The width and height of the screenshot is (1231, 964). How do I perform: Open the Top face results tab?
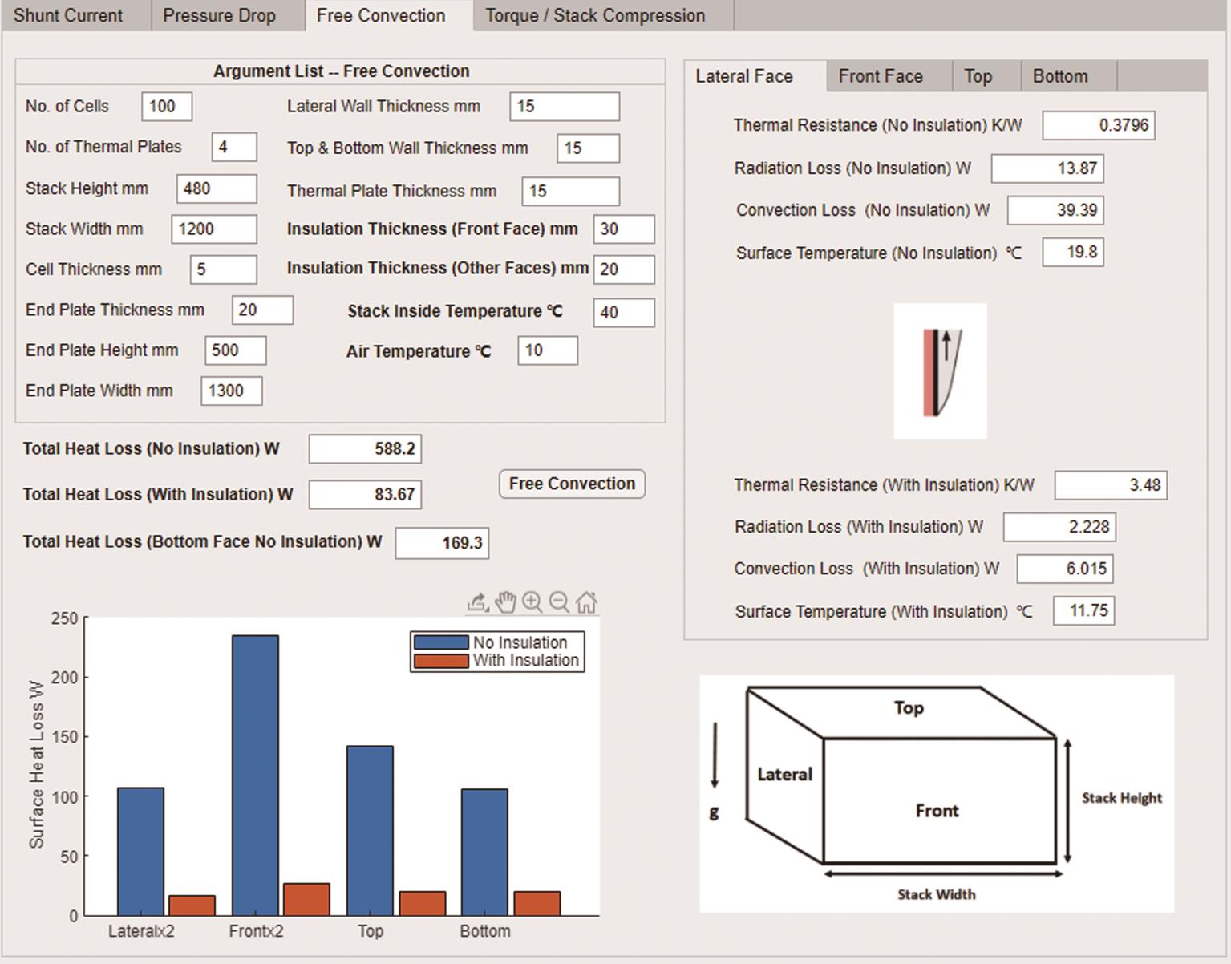click(x=978, y=76)
